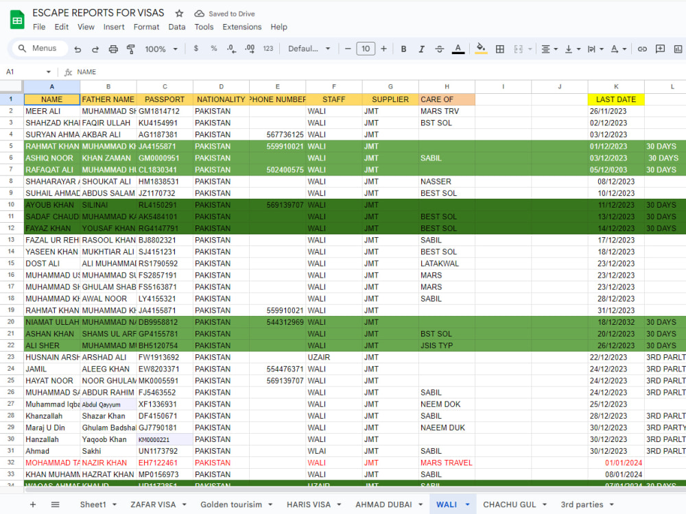Open the Insert menu
686x514 pixels.
pyautogui.click(x=114, y=27)
